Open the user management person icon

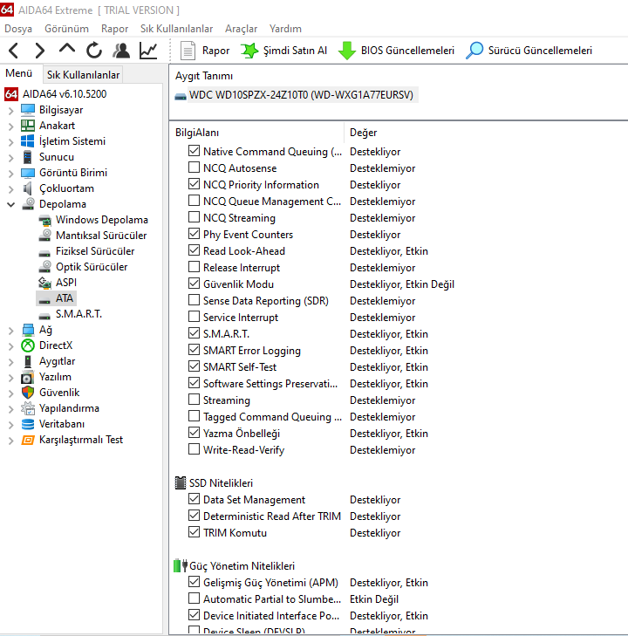click(121, 51)
